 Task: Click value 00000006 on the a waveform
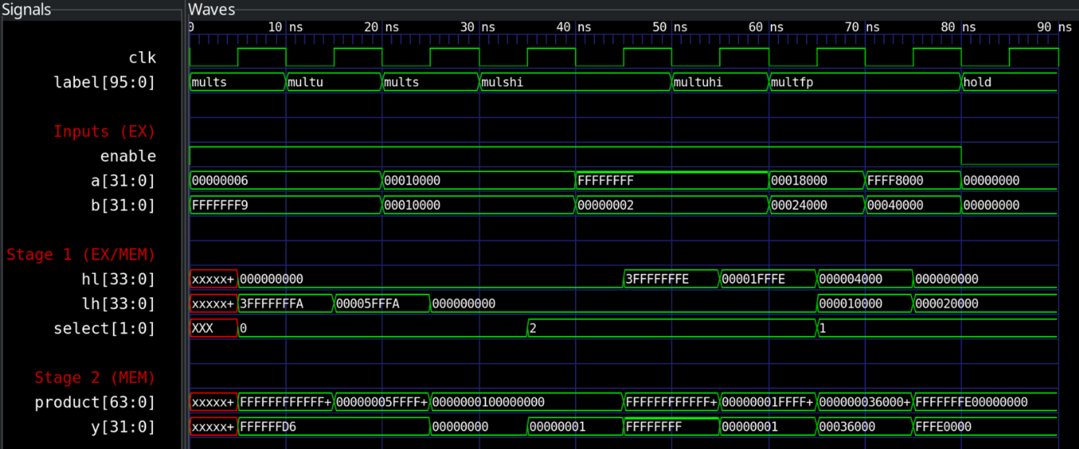click(285, 181)
